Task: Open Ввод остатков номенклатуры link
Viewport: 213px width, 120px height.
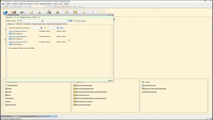Action: click(84, 85)
